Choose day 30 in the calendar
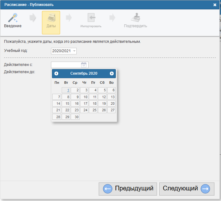 click(75, 117)
